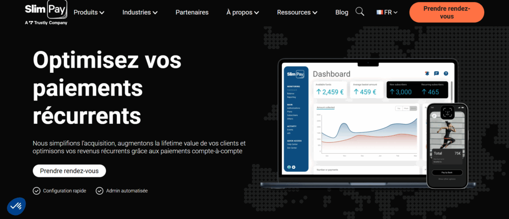This screenshot has height=219, width=509.
Task: Expand the À propos dropdown menu
Action: tap(243, 12)
